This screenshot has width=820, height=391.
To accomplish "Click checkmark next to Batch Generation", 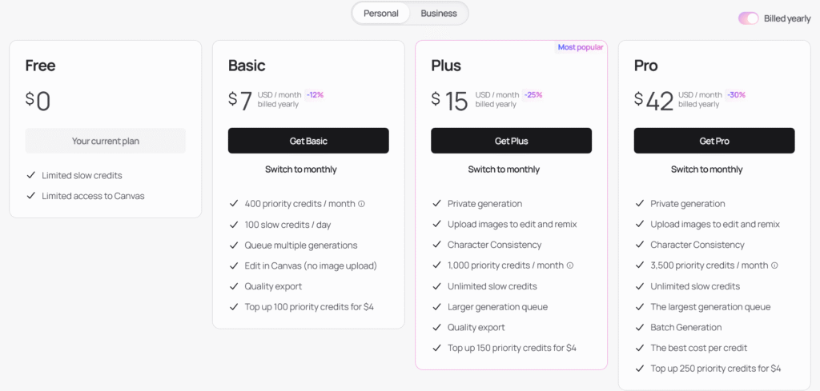I will [x=639, y=327].
